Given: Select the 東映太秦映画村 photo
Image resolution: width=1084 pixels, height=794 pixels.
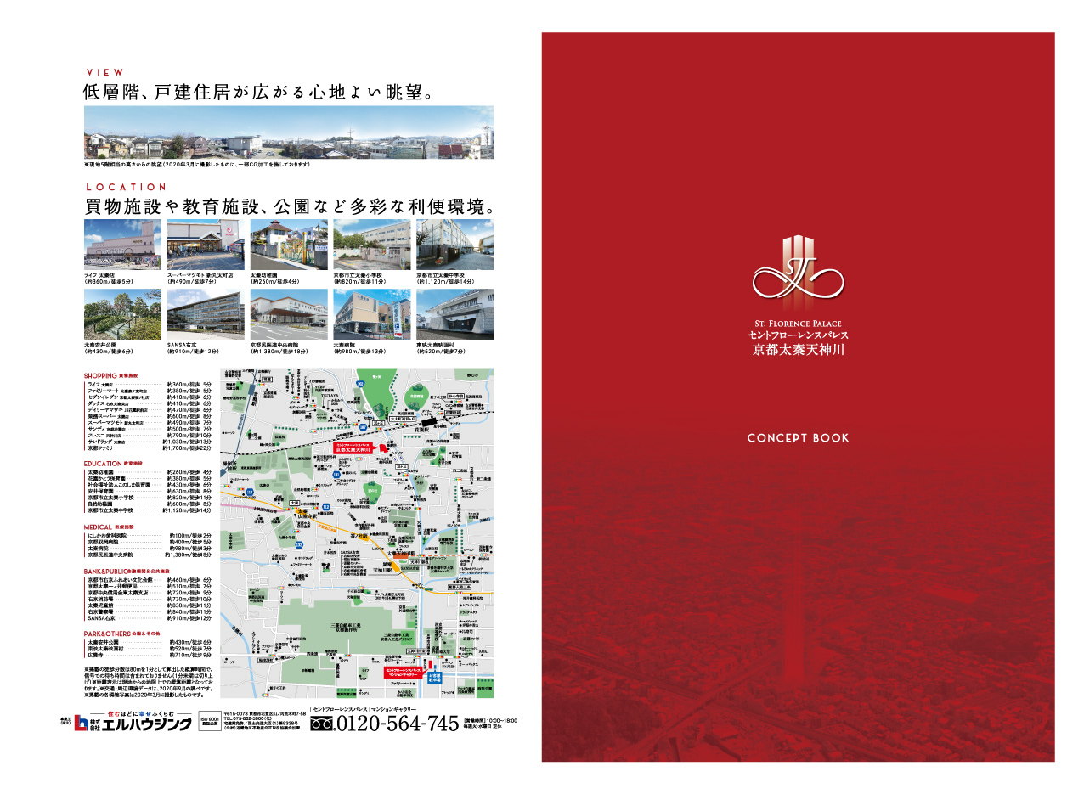Looking at the screenshot, I should [x=454, y=314].
